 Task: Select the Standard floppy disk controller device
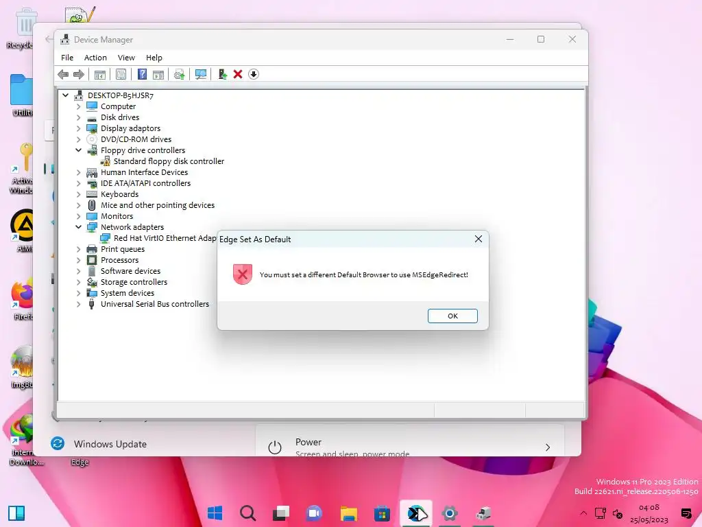pos(169,161)
